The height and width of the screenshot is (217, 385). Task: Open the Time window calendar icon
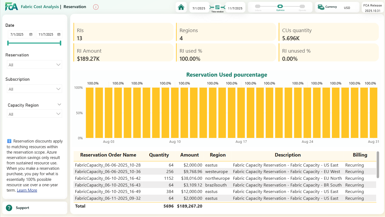[217, 7]
